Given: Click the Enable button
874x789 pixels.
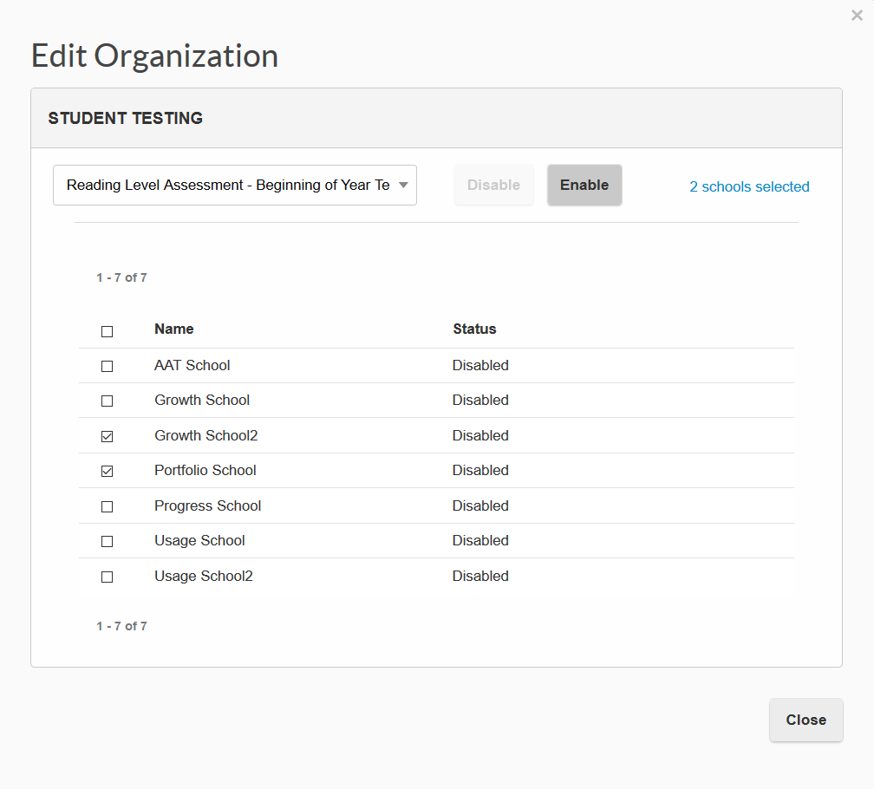Looking at the screenshot, I should pyautogui.click(x=584, y=186).
